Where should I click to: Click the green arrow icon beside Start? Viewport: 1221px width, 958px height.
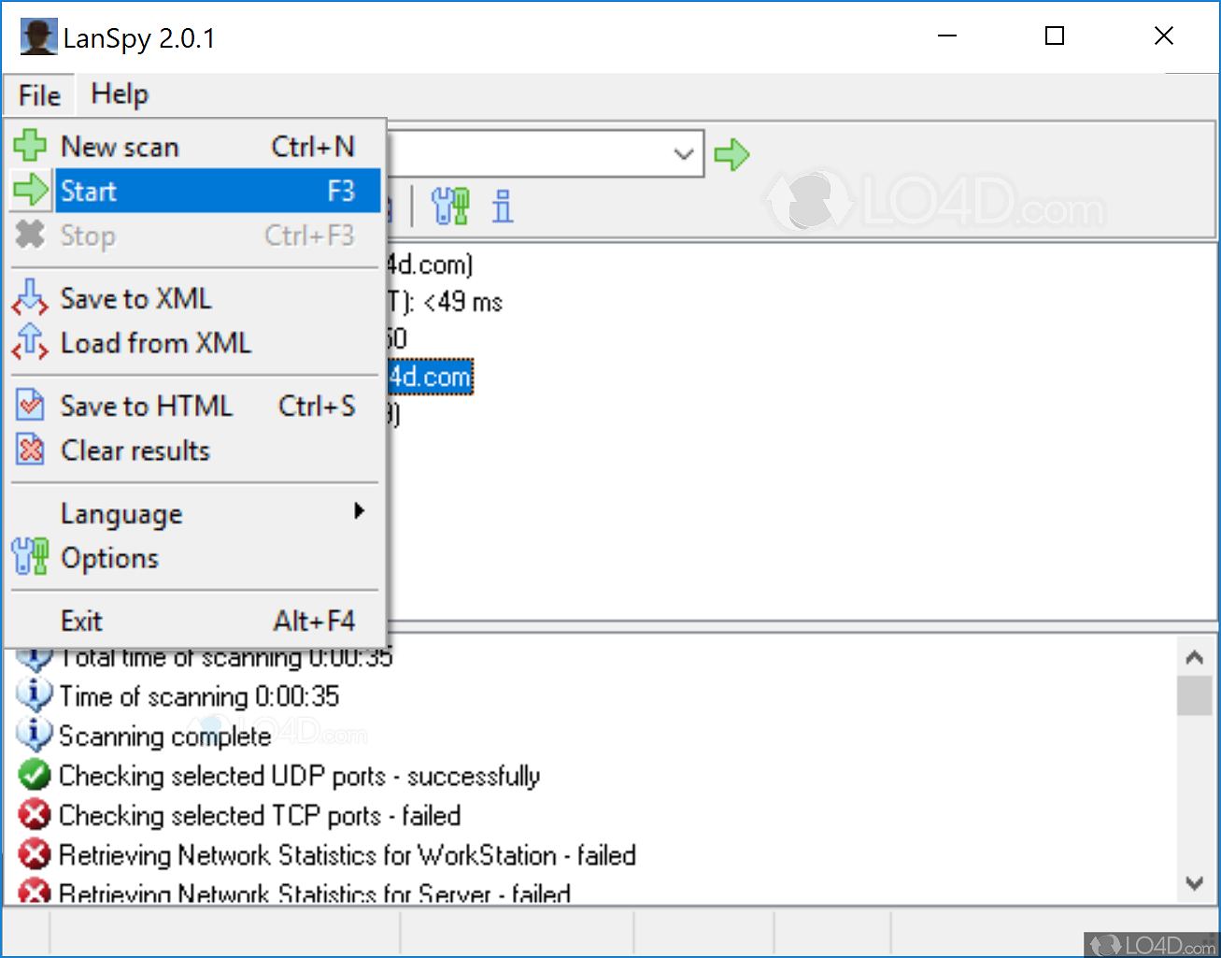coord(31,190)
